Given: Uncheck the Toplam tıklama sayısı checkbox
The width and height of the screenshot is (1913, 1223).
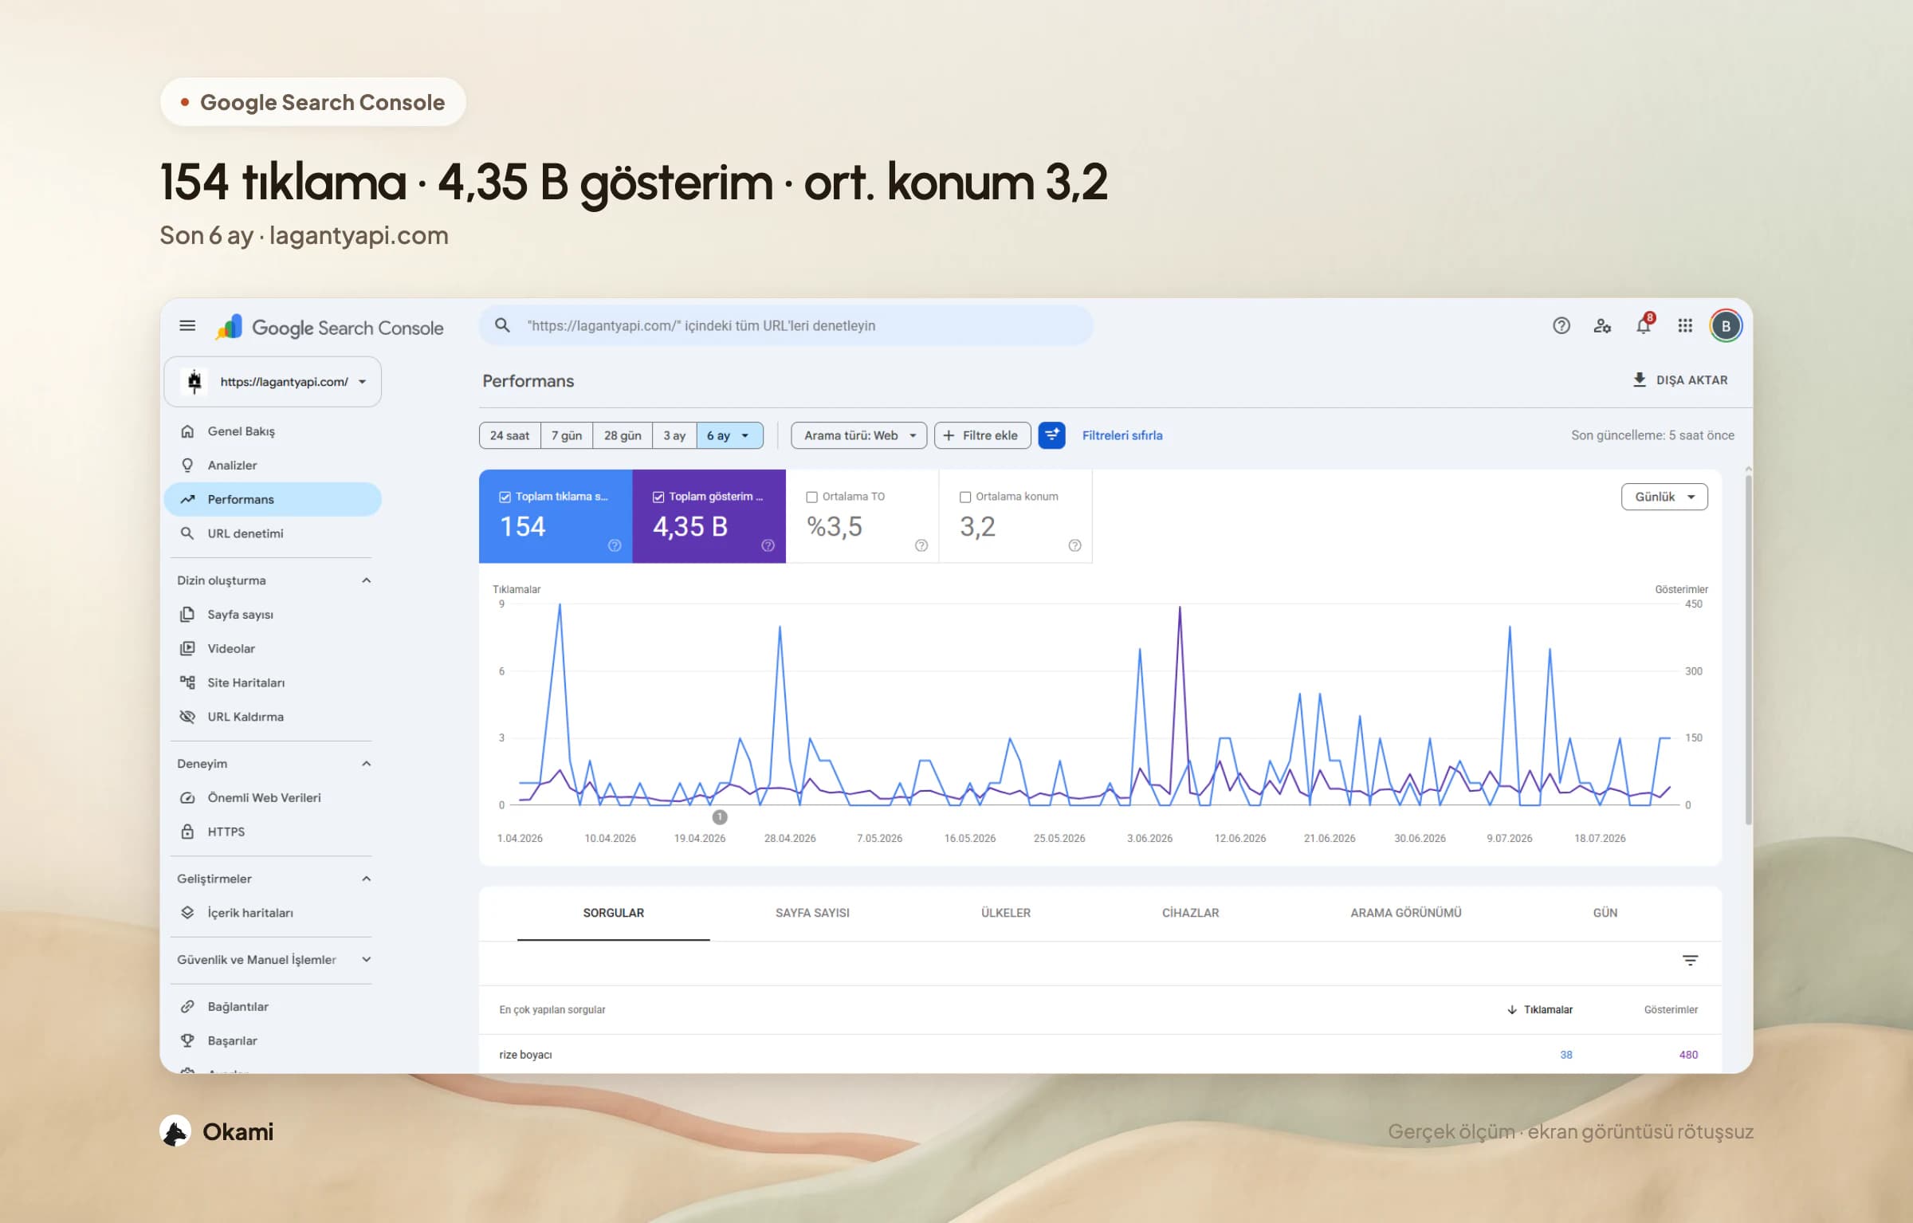Looking at the screenshot, I should 505,497.
